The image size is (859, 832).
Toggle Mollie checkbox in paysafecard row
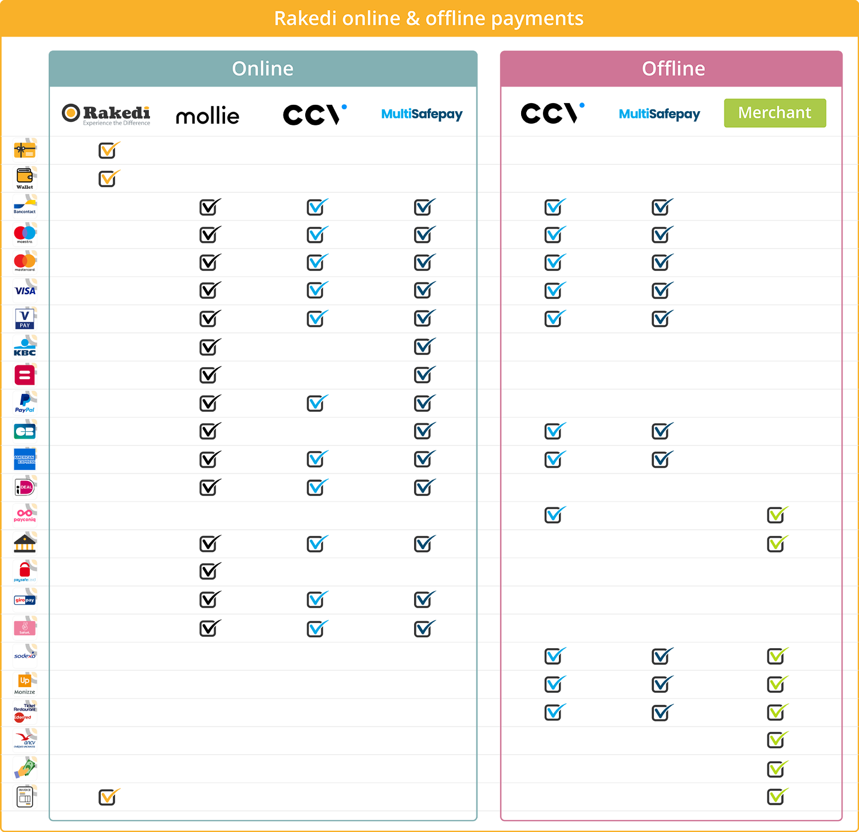(x=209, y=571)
